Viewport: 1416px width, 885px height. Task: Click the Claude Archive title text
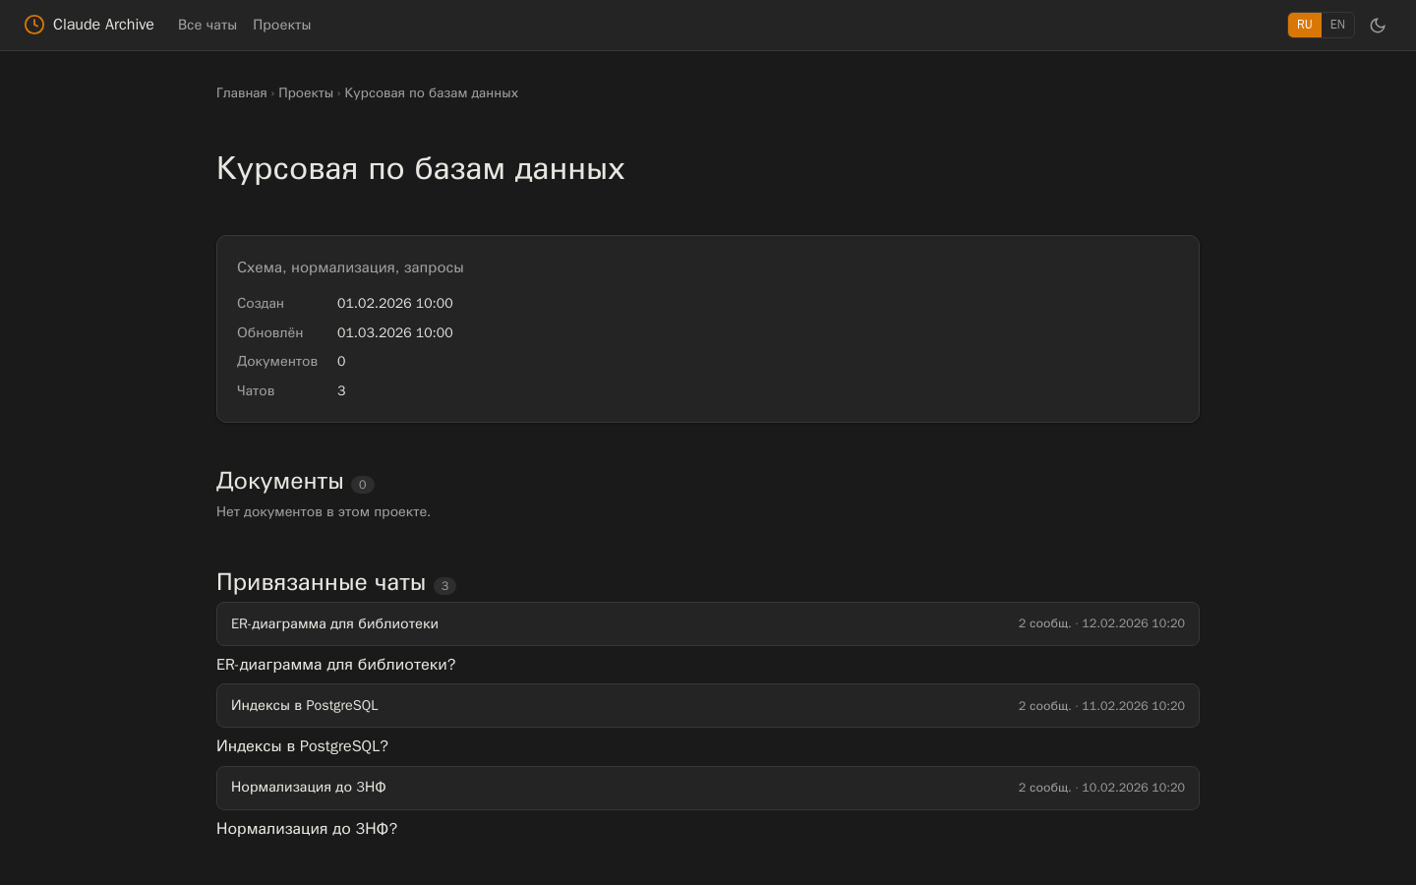(103, 25)
